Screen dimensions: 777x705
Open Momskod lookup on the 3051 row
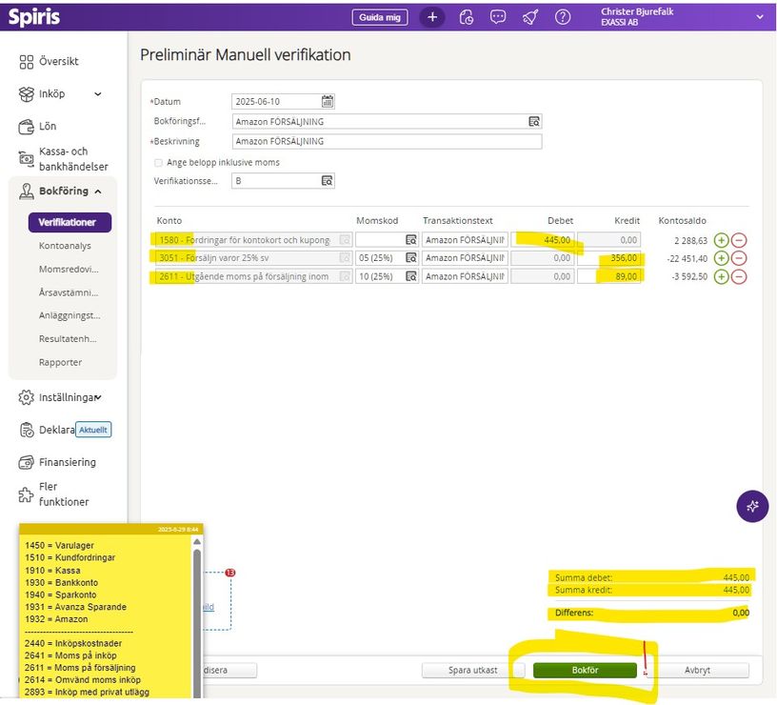coord(411,258)
